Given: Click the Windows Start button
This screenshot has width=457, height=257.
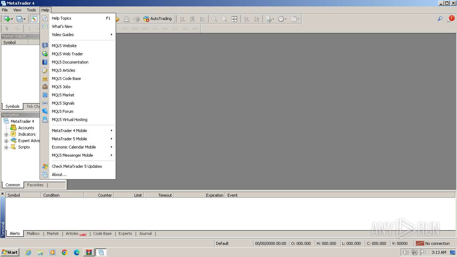Looking at the screenshot, I should point(10,252).
